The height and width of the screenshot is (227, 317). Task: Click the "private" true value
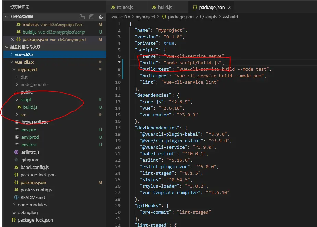tap(169, 43)
